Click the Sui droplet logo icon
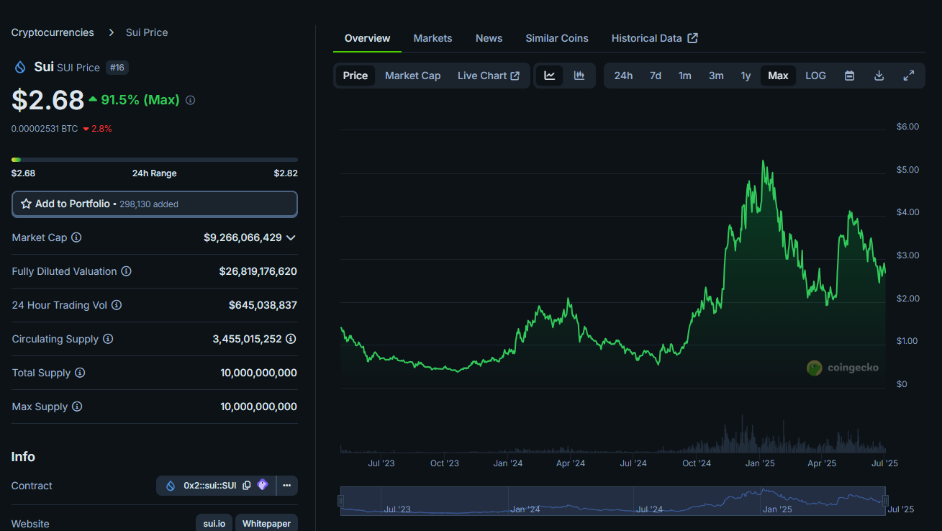The width and height of the screenshot is (942, 531). tap(20, 67)
